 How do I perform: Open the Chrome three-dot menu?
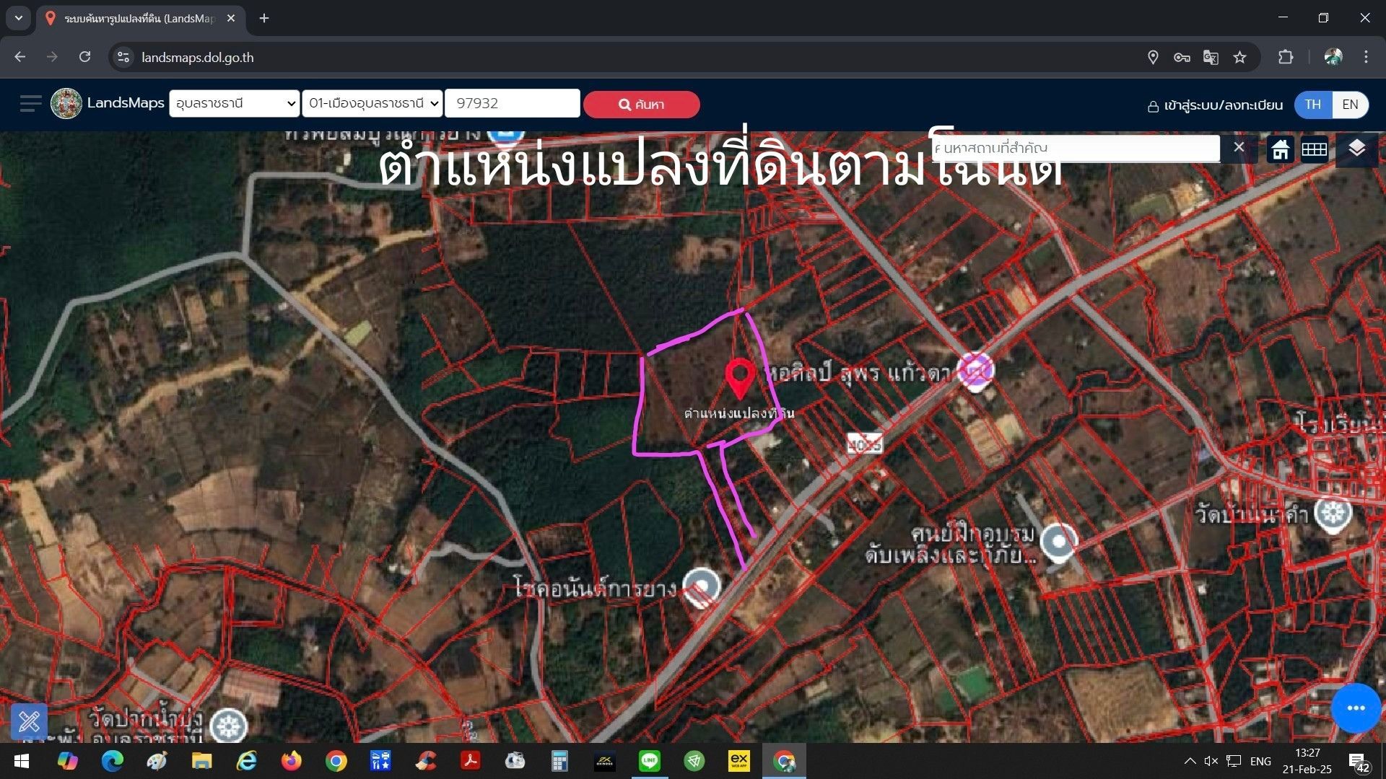pos(1366,57)
